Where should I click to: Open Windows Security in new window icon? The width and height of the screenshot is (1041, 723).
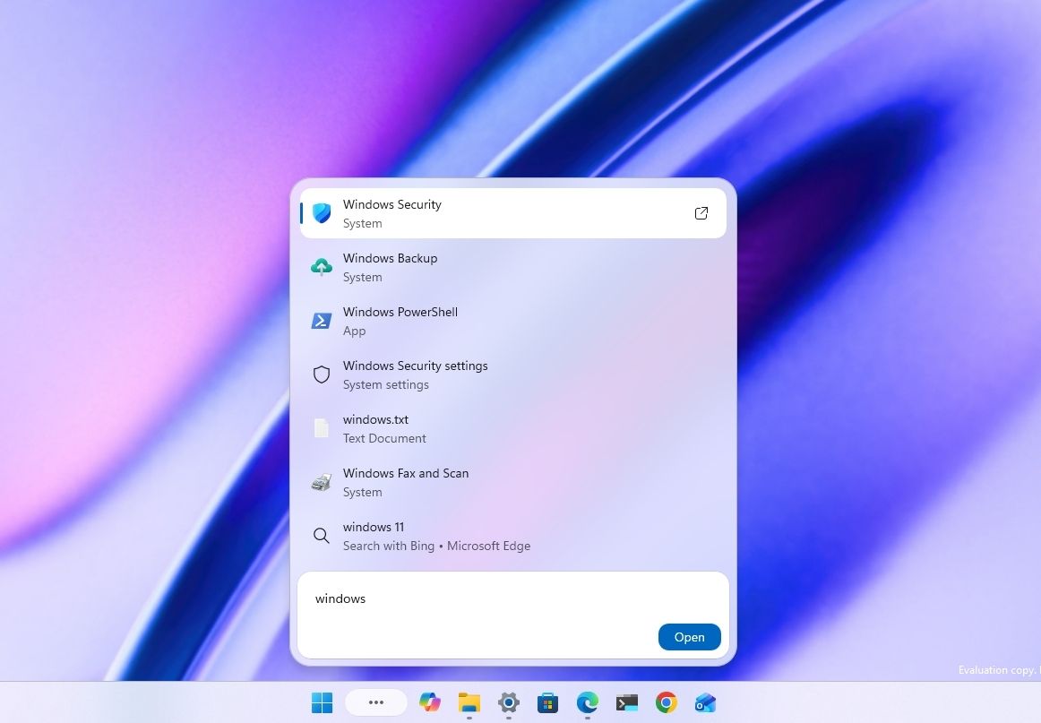pyautogui.click(x=701, y=213)
